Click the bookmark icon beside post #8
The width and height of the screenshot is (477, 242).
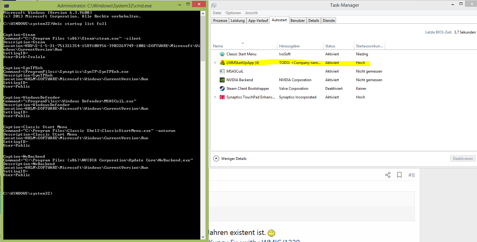point(399,175)
